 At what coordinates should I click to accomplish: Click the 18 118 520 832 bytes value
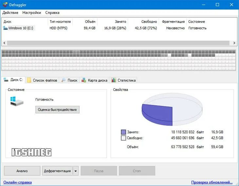[183, 132]
